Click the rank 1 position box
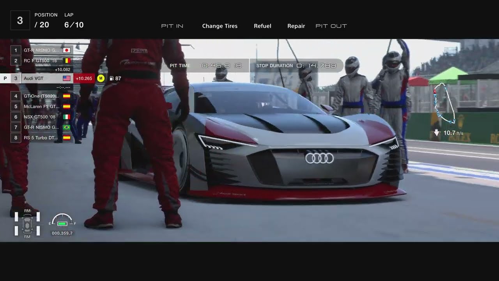The height and width of the screenshot is (281, 499). pyautogui.click(x=16, y=50)
